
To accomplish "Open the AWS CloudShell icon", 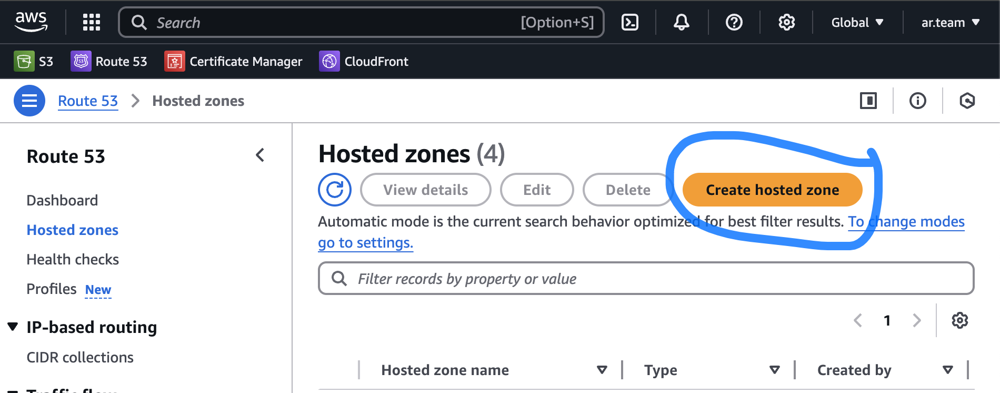I will [x=630, y=22].
